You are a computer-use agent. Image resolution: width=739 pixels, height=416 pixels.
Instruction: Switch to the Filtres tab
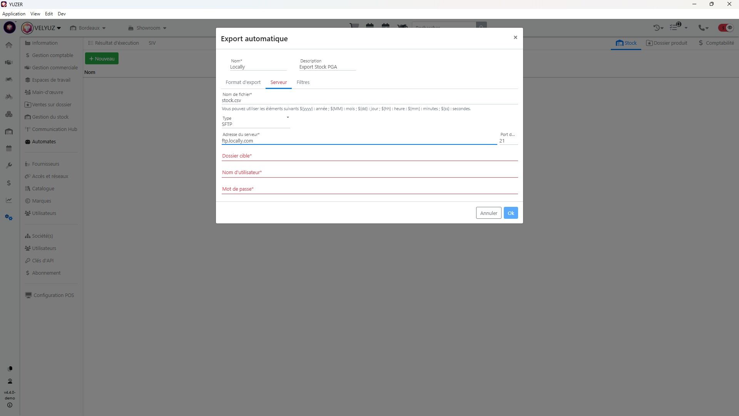tap(303, 82)
